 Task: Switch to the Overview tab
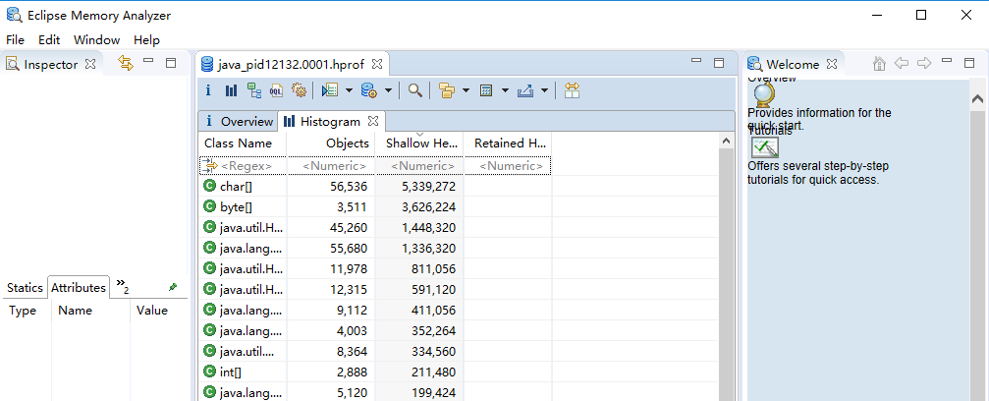[239, 121]
